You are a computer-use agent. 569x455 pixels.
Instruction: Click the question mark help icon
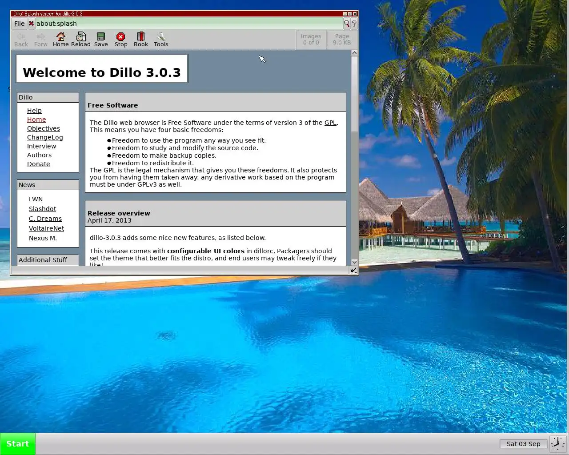354,24
